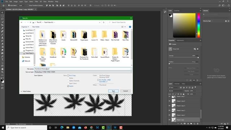Expand the address bar history dropdown
The image size is (231, 130).
(x=100, y=22)
